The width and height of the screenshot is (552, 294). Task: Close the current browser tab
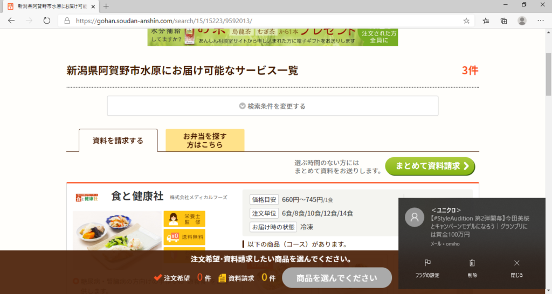[x=93, y=6]
